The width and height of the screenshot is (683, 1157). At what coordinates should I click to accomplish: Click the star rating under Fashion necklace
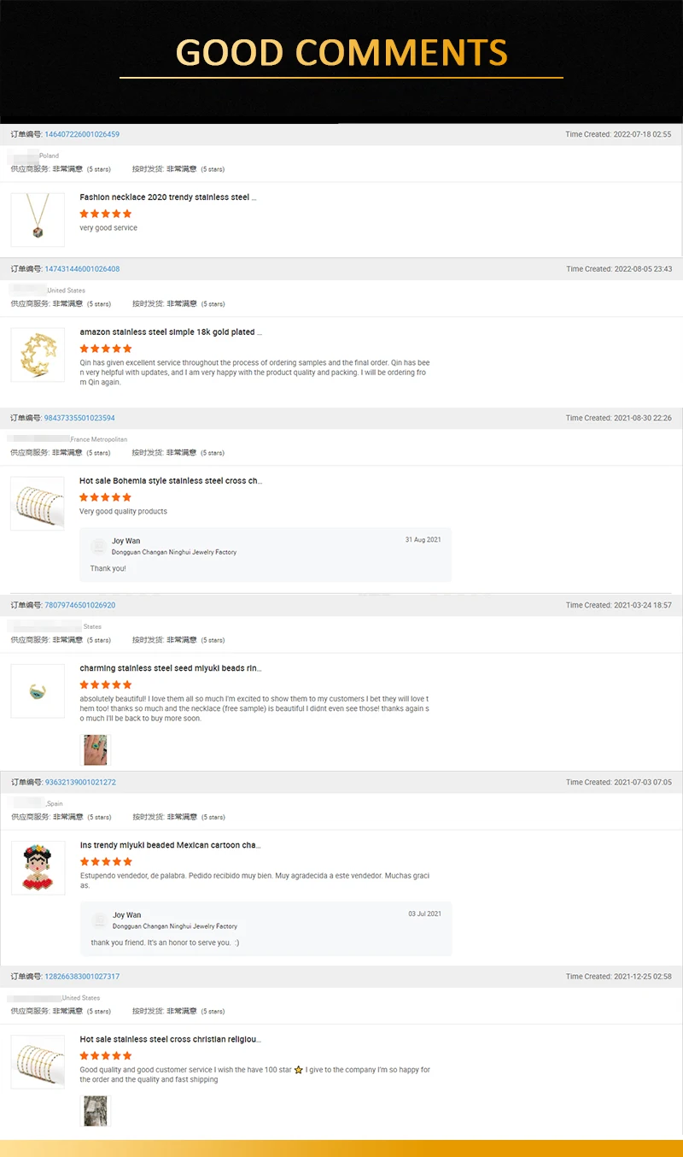[x=106, y=214]
